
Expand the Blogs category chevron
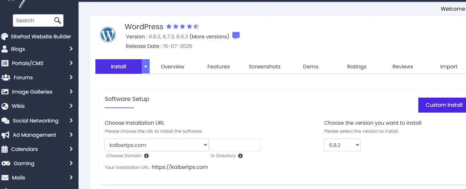click(71, 49)
